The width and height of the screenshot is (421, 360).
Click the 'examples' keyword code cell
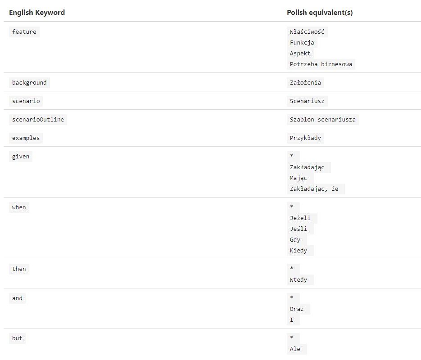(26, 138)
